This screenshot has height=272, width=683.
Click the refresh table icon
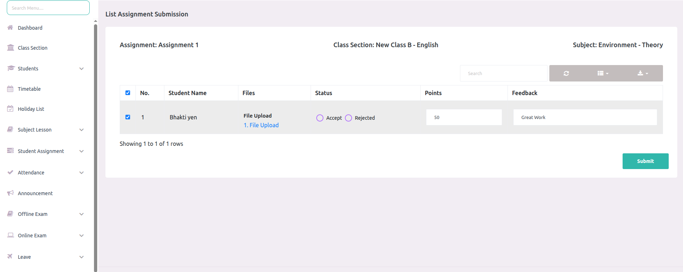tap(566, 73)
